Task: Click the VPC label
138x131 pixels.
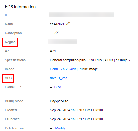Action: (8, 78)
